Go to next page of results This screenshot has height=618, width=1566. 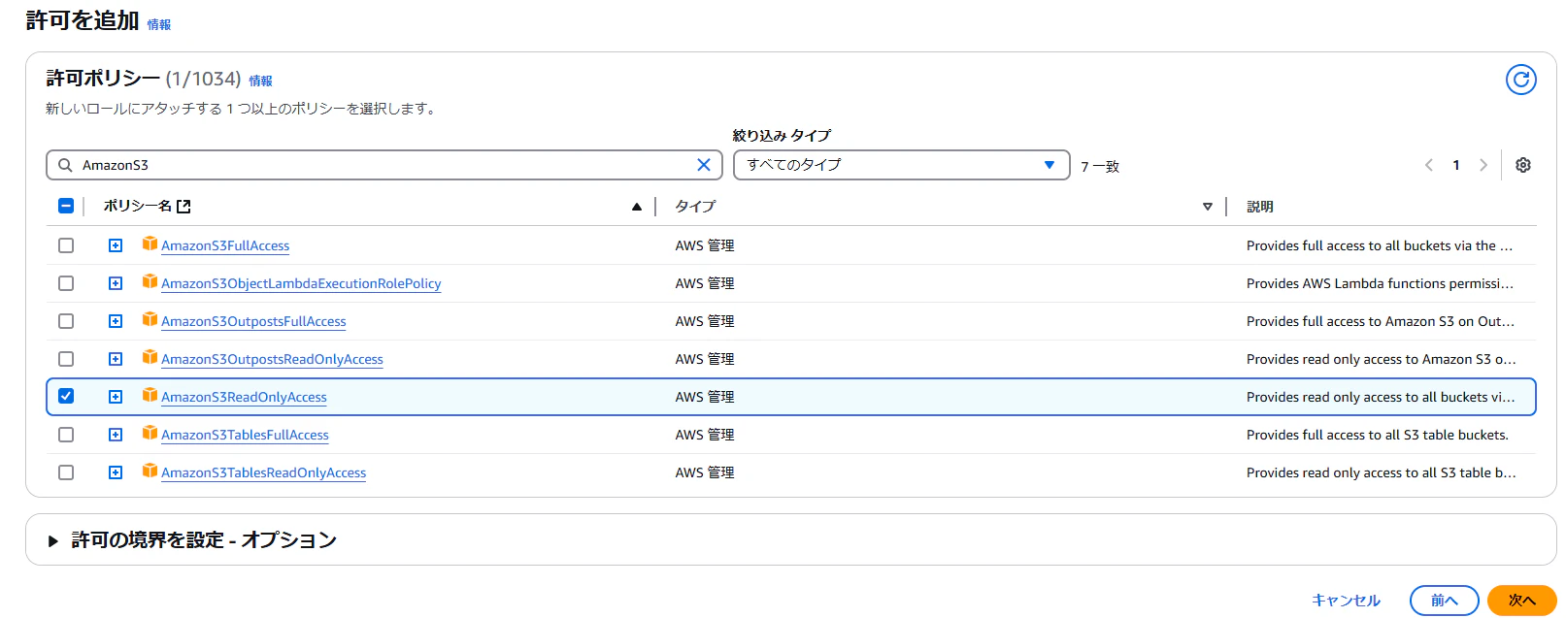pyautogui.click(x=1483, y=165)
